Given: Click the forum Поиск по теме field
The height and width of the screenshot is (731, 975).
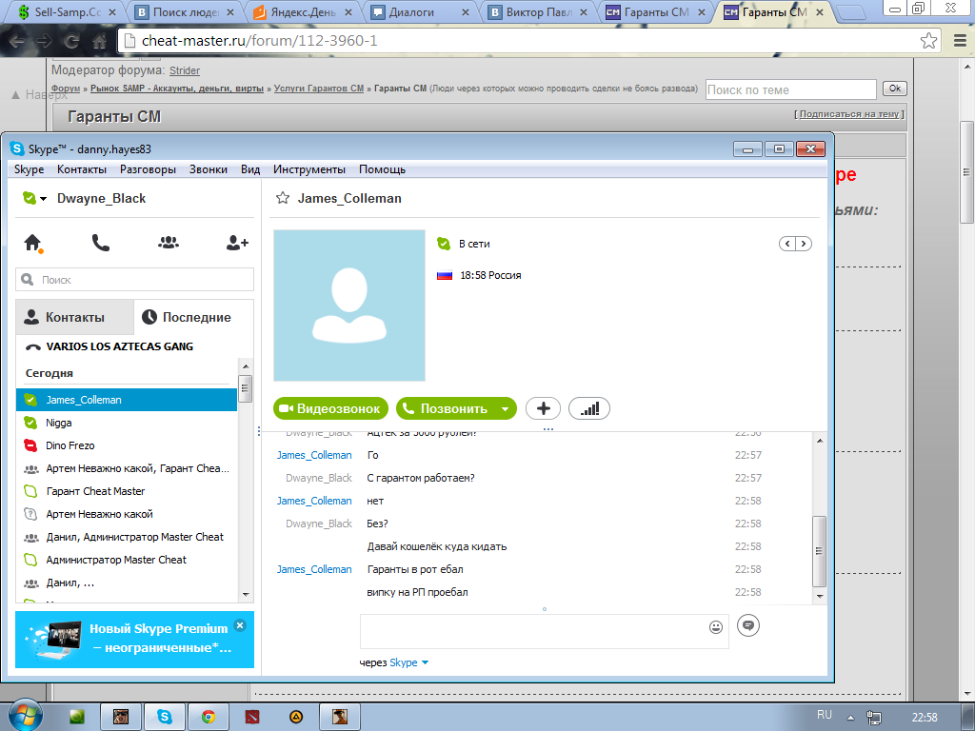Looking at the screenshot, I should 791,89.
